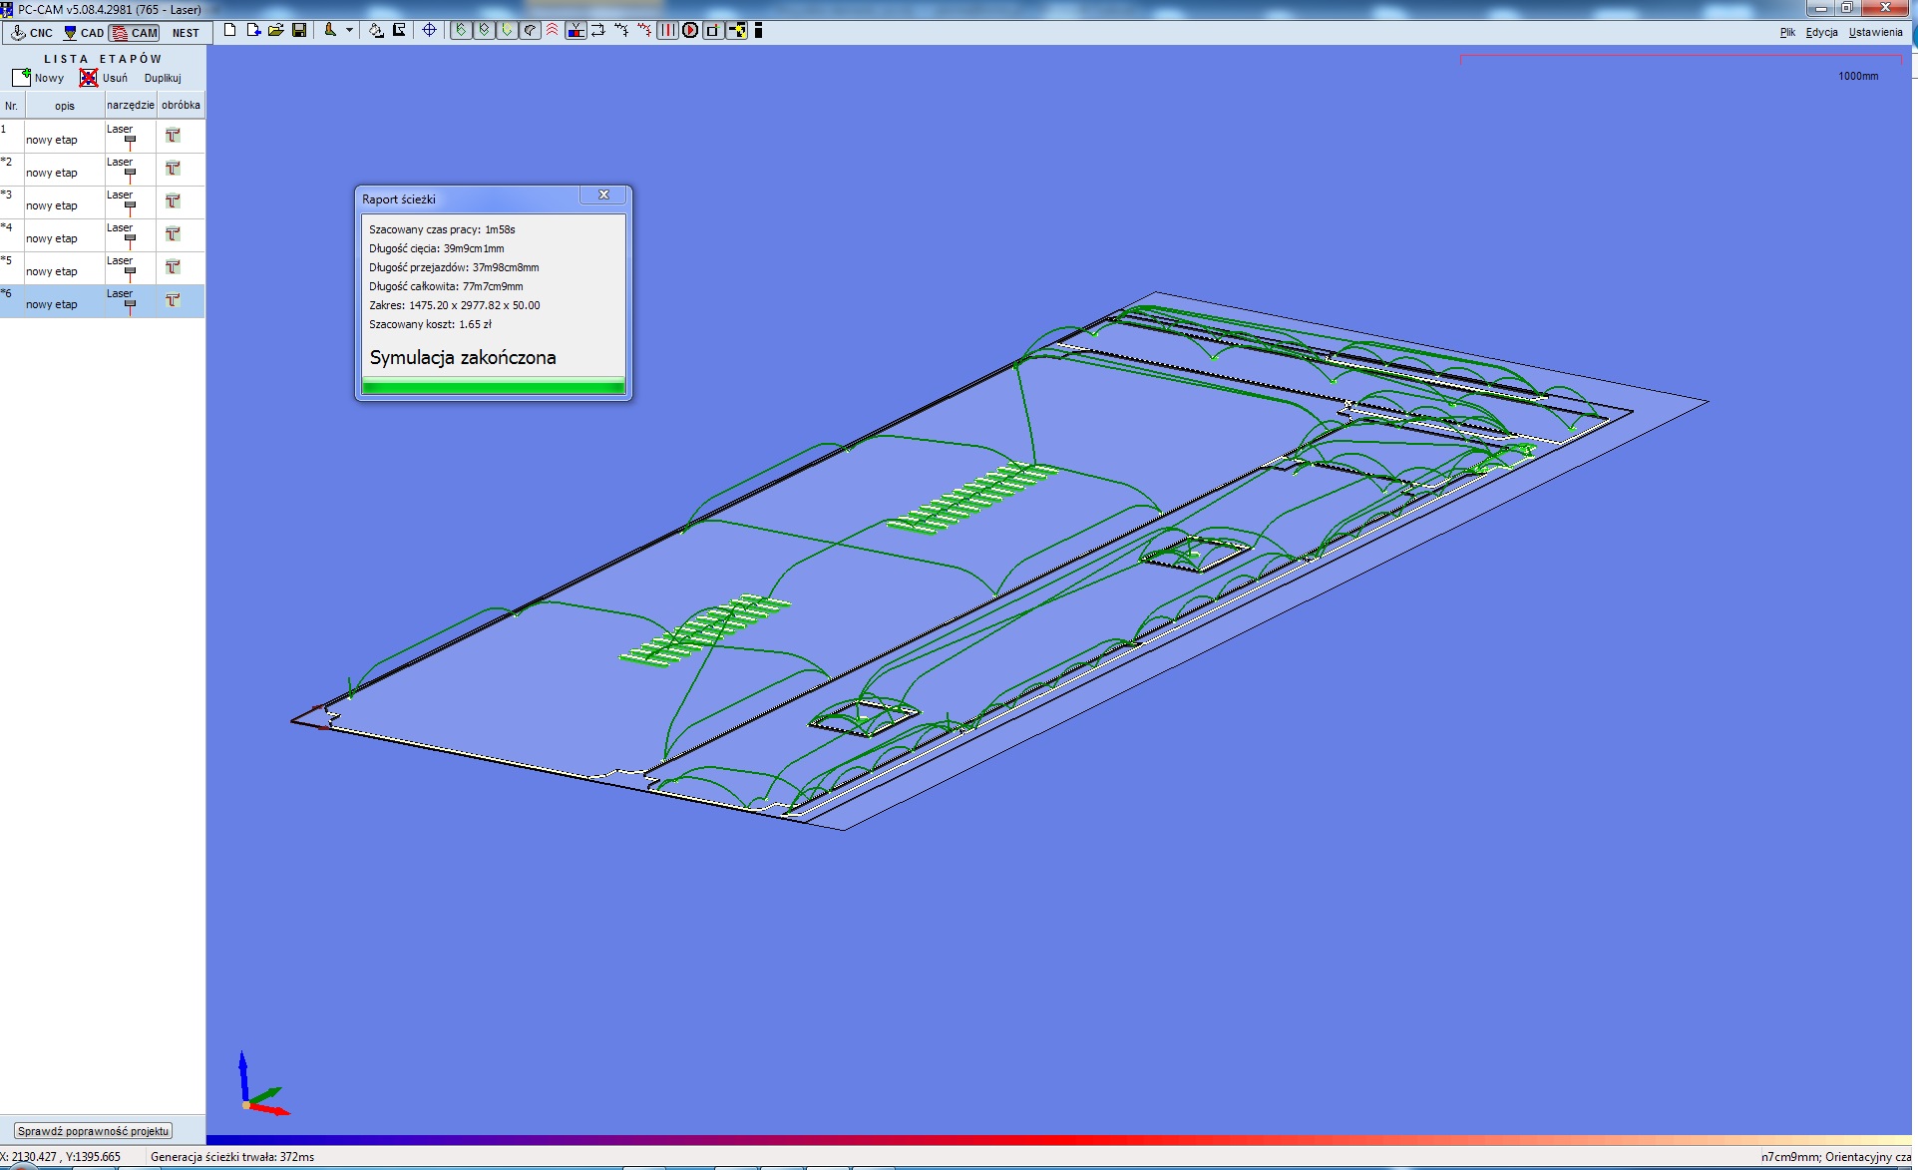
Task: Click the red-blue tool path icon
Action: [x=575, y=30]
